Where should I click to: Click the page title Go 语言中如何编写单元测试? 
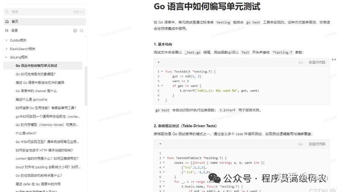tap(207, 6)
